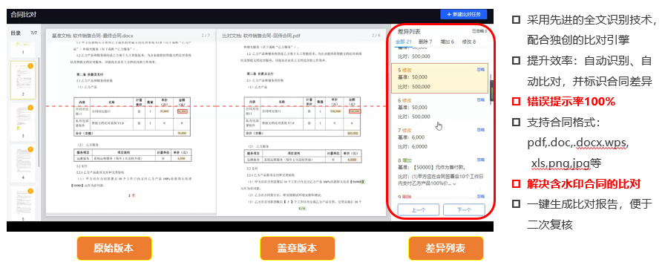The height and width of the screenshot is (274, 665).
Task: Click the 2 / 6 page indicator
Action: (376, 36)
